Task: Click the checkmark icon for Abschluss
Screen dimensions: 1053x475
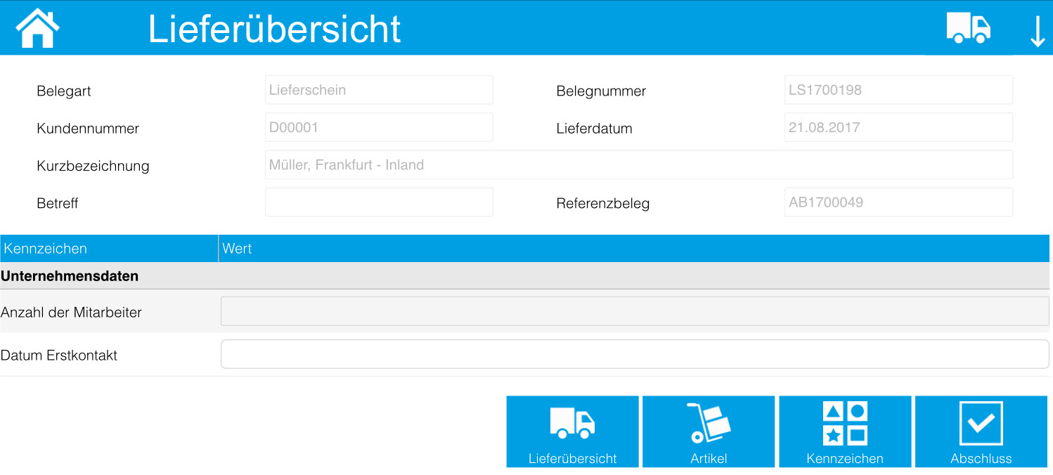Action: (x=981, y=422)
